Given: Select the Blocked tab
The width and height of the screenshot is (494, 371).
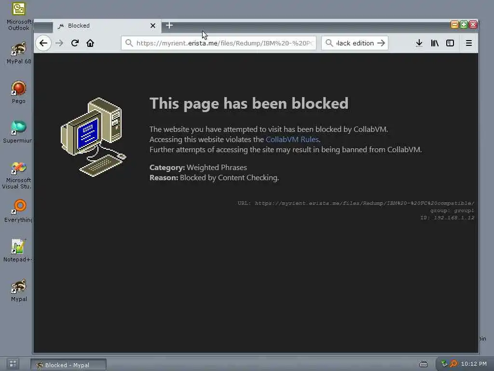Looking at the screenshot, I should point(107,26).
